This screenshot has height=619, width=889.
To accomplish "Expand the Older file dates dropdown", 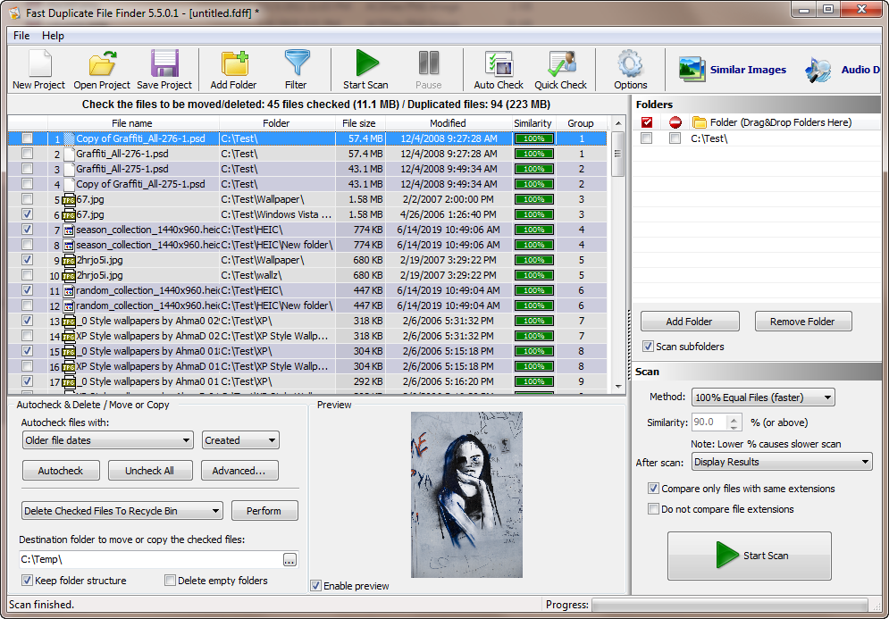I will coord(107,440).
